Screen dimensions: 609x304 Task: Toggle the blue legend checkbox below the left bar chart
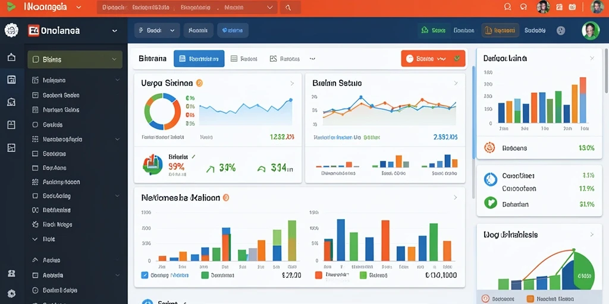click(x=145, y=275)
